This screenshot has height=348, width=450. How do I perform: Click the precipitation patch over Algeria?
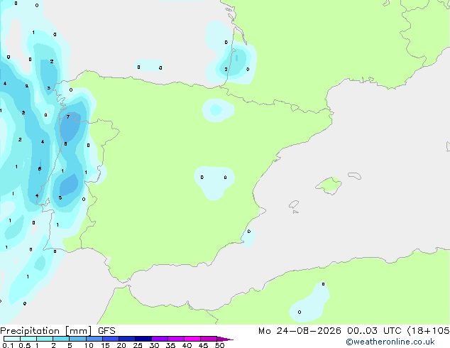[x=310, y=303]
